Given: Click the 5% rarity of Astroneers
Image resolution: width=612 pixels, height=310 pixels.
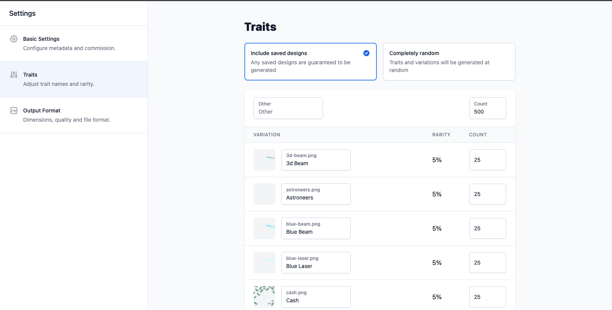Looking at the screenshot, I should click(x=437, y=194).
